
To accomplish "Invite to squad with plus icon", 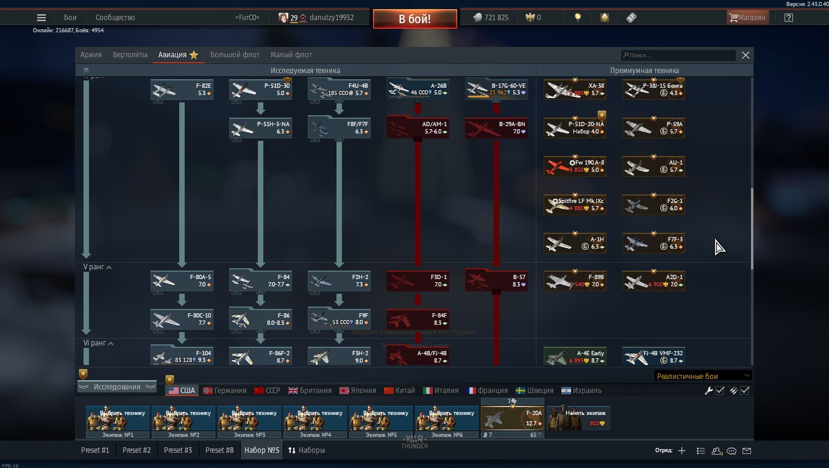I will [681, 451].
